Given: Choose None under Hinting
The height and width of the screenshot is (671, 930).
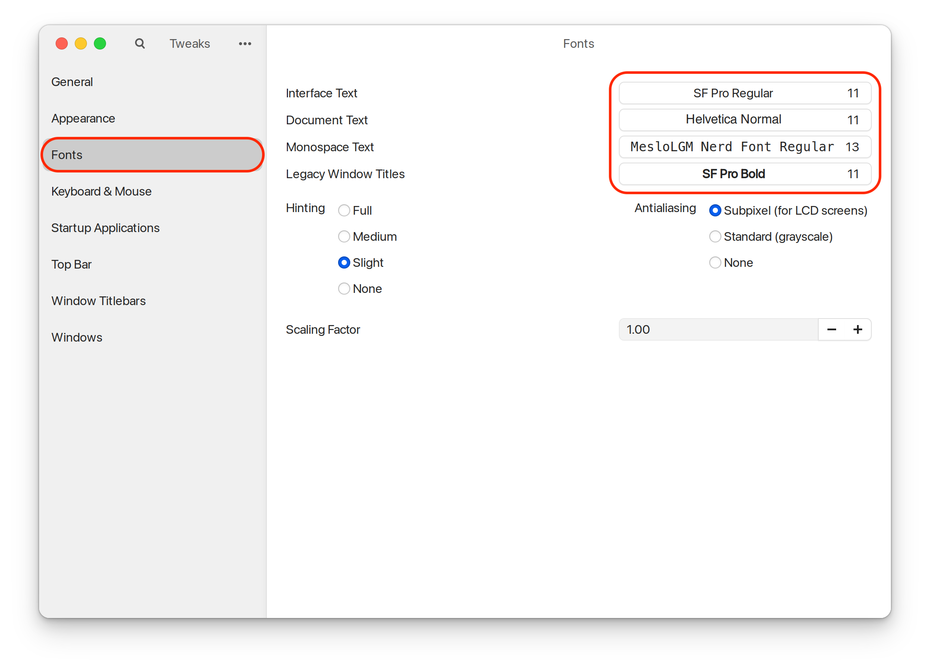Looking at the screenshot, I should 344,289.
